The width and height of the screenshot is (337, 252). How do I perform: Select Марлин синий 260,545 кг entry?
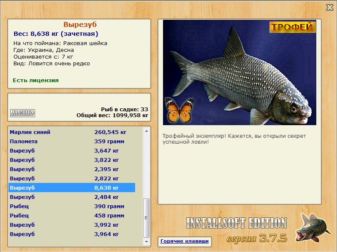[72, 132]
